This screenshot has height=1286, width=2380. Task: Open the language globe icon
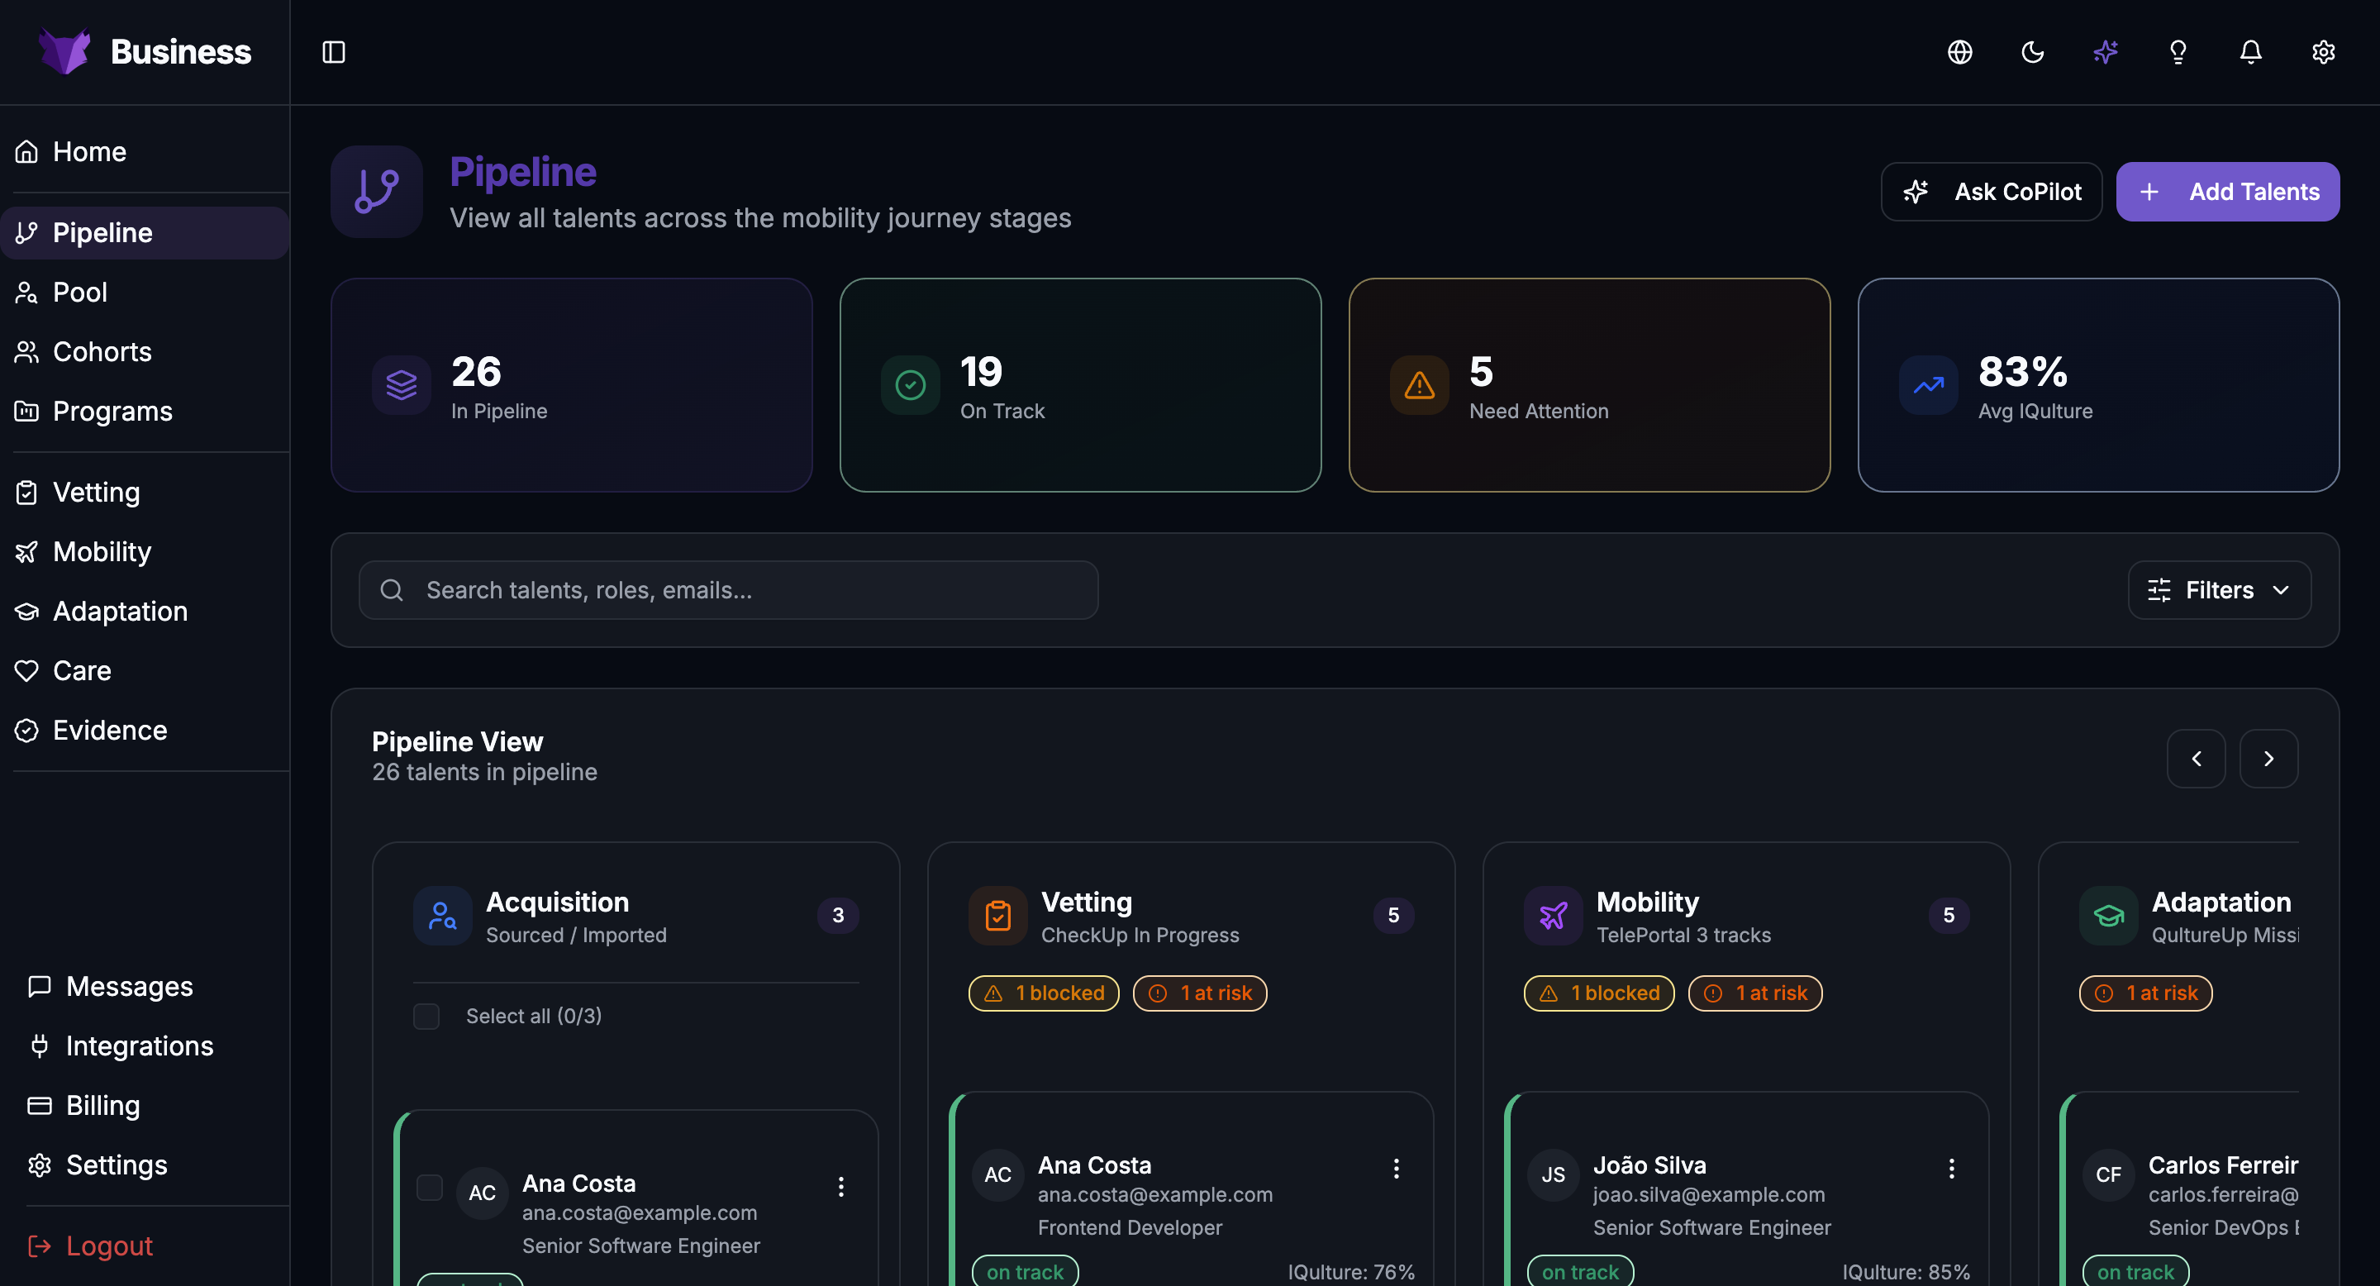point(1959,53)
